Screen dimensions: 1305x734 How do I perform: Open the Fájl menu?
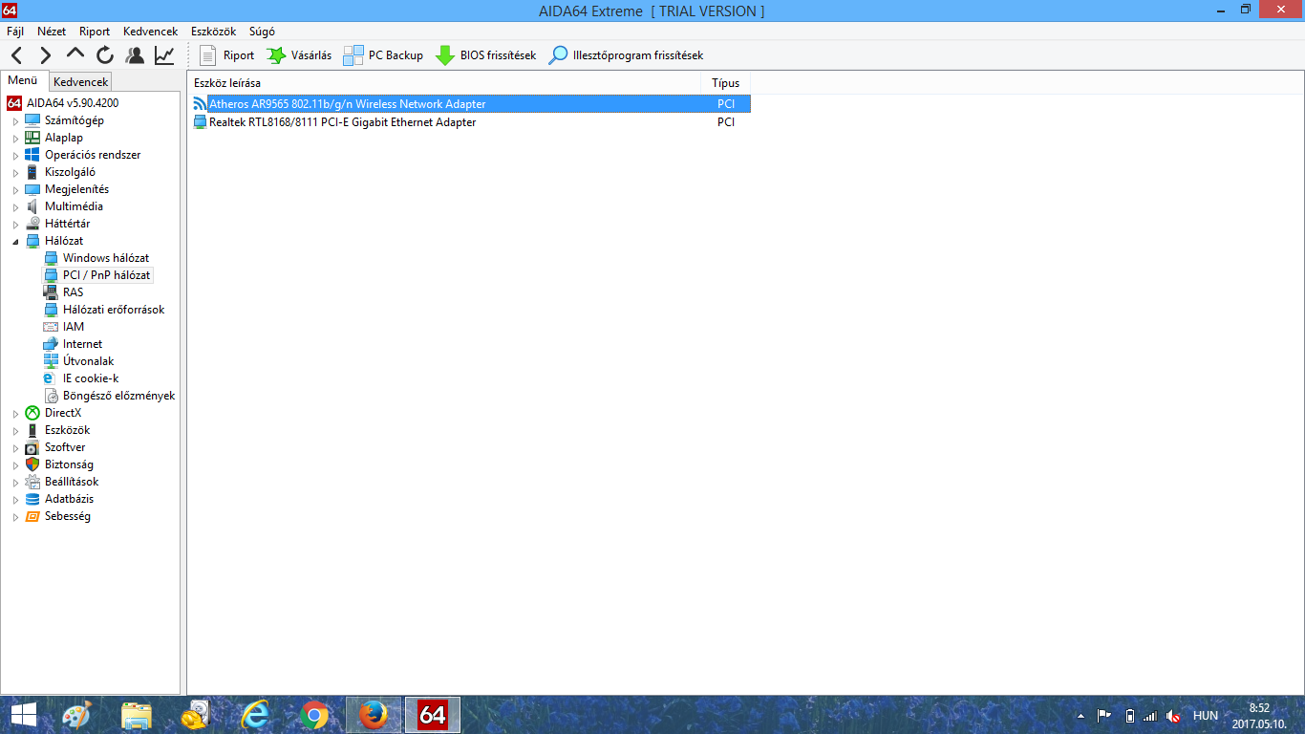[15, 32]
